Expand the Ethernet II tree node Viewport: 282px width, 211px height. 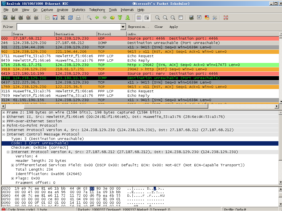tap(4, 117)
